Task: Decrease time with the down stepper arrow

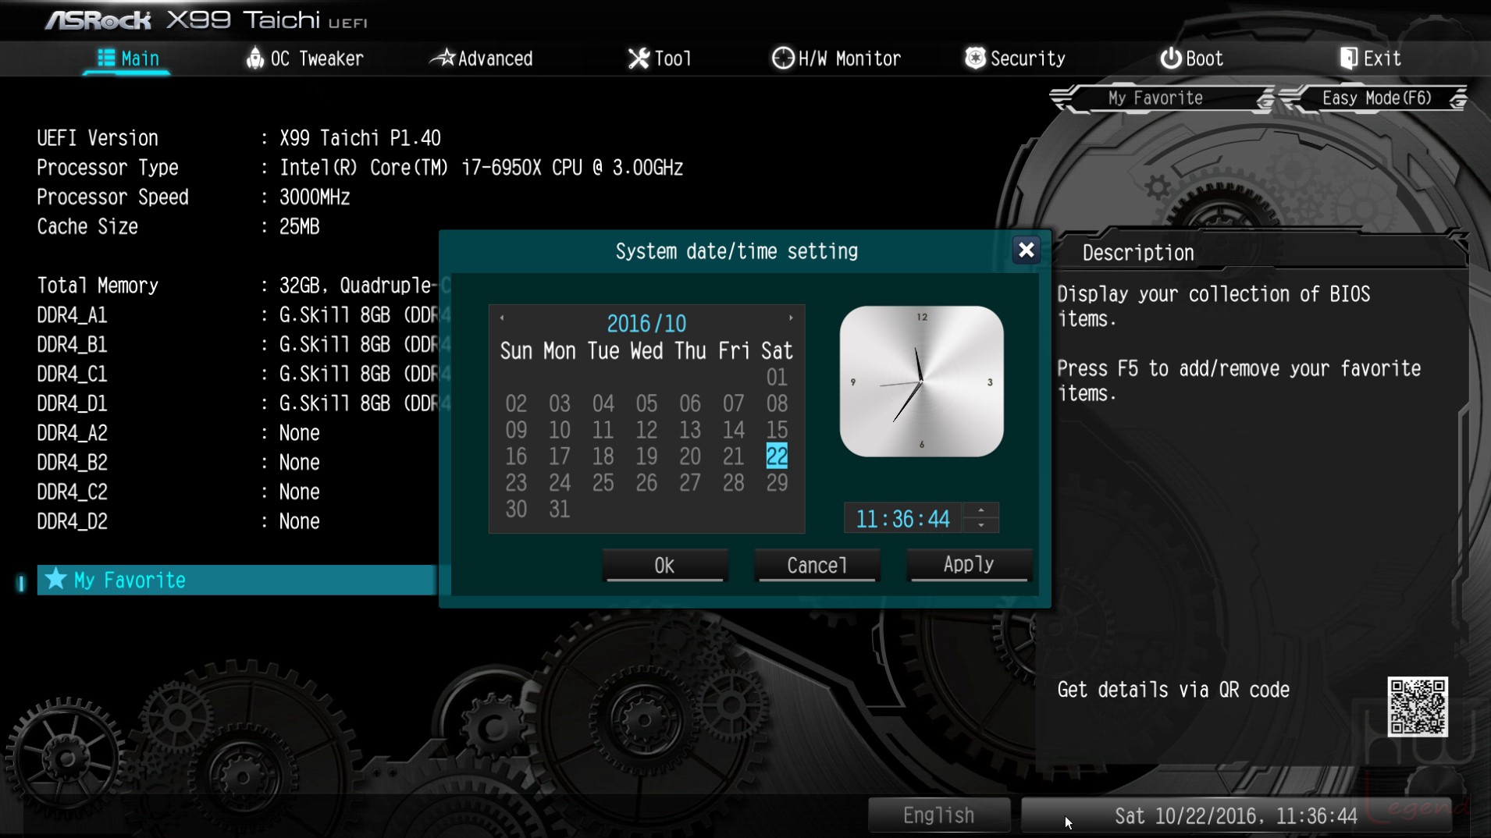Action: coord(981,526)
